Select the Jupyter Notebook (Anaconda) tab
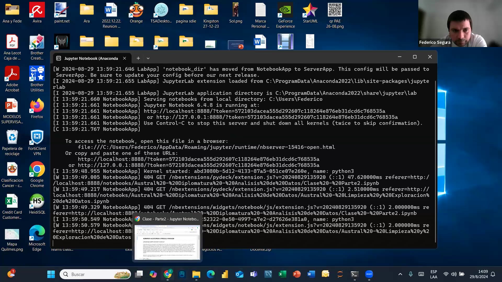The height and width of the screenshot is (282, 502). click(91, 58)
